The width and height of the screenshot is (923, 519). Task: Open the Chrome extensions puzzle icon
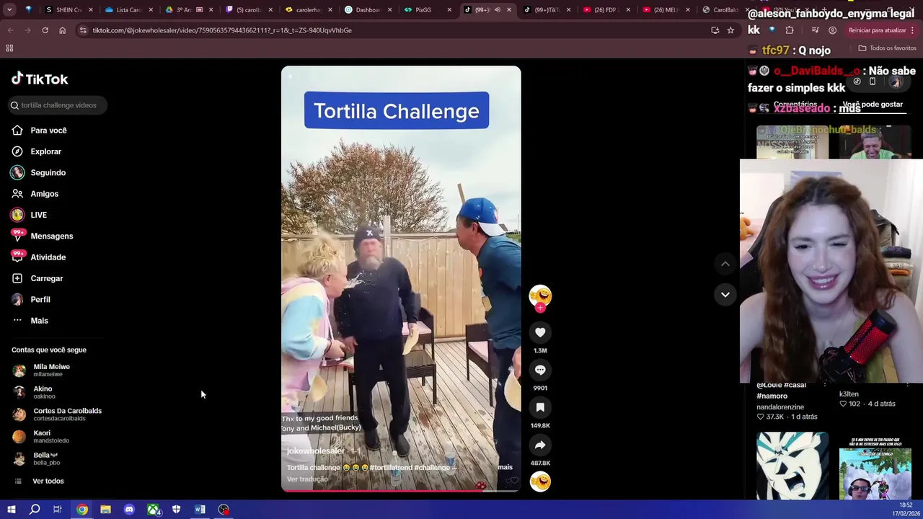point(790,30)
